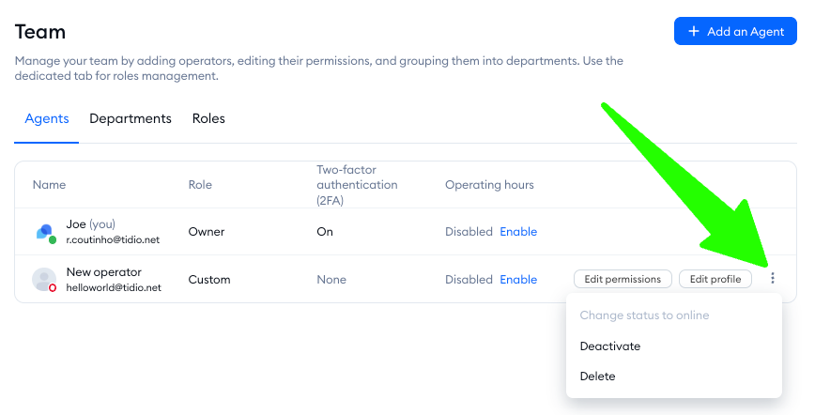Click the green online status dot on Joe
This screenshot has width=815, height=415.
tap(53, 240)
